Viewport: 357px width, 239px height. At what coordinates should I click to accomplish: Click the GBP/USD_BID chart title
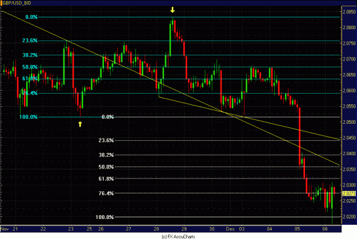17,3
